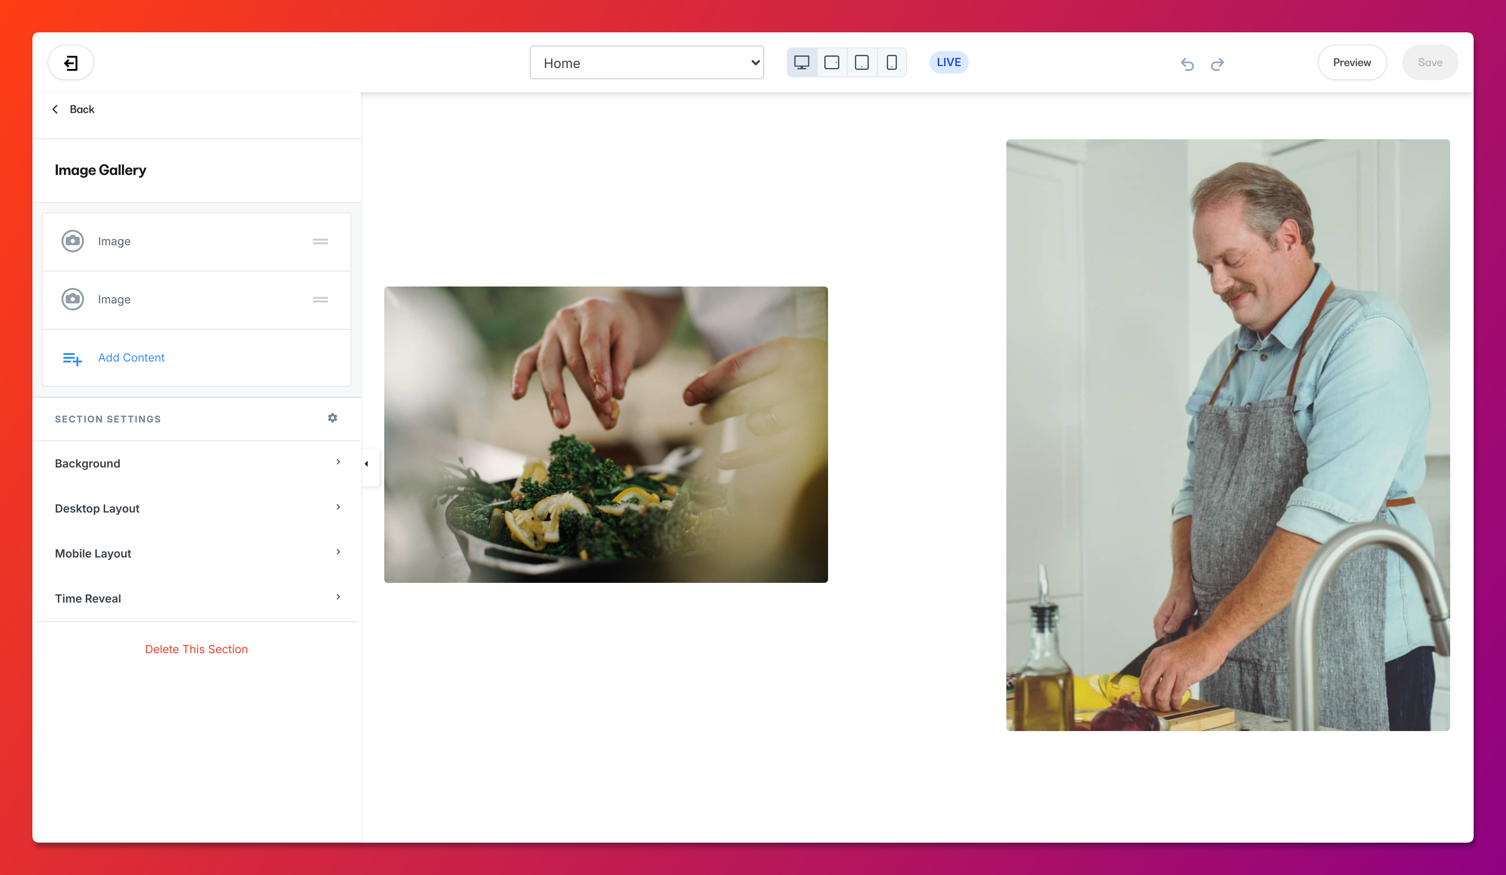This screenshot has width=1506, height=875.
Task: Click the Save button
Action: pyautogui.click(x=1430, y=63)
